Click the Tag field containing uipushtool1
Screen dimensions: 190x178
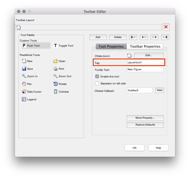pyautogui.click(x=145, y=63)
